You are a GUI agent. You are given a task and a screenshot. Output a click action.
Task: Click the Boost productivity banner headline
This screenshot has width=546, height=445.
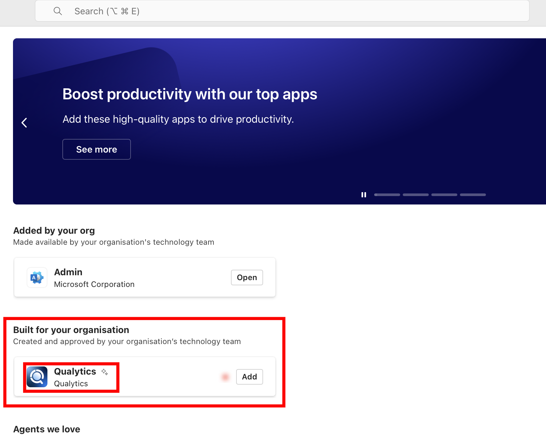pos(190,94)
